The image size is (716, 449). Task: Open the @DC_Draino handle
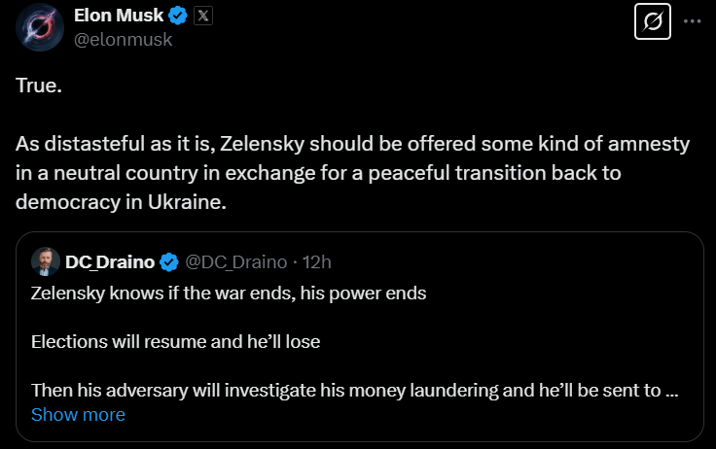click(235, 261)
